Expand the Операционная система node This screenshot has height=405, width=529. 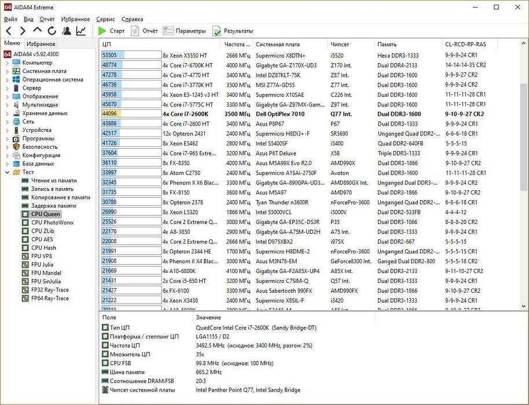(x=8, y=80)
